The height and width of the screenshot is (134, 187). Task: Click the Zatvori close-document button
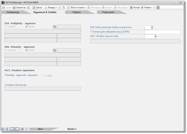click(x=37, y=7)
